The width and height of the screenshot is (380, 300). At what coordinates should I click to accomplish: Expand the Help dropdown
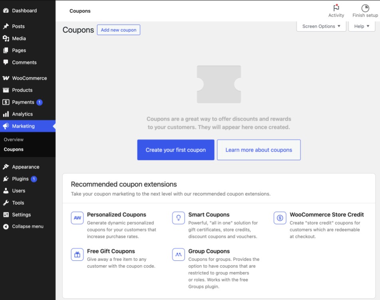coord(361,26)
